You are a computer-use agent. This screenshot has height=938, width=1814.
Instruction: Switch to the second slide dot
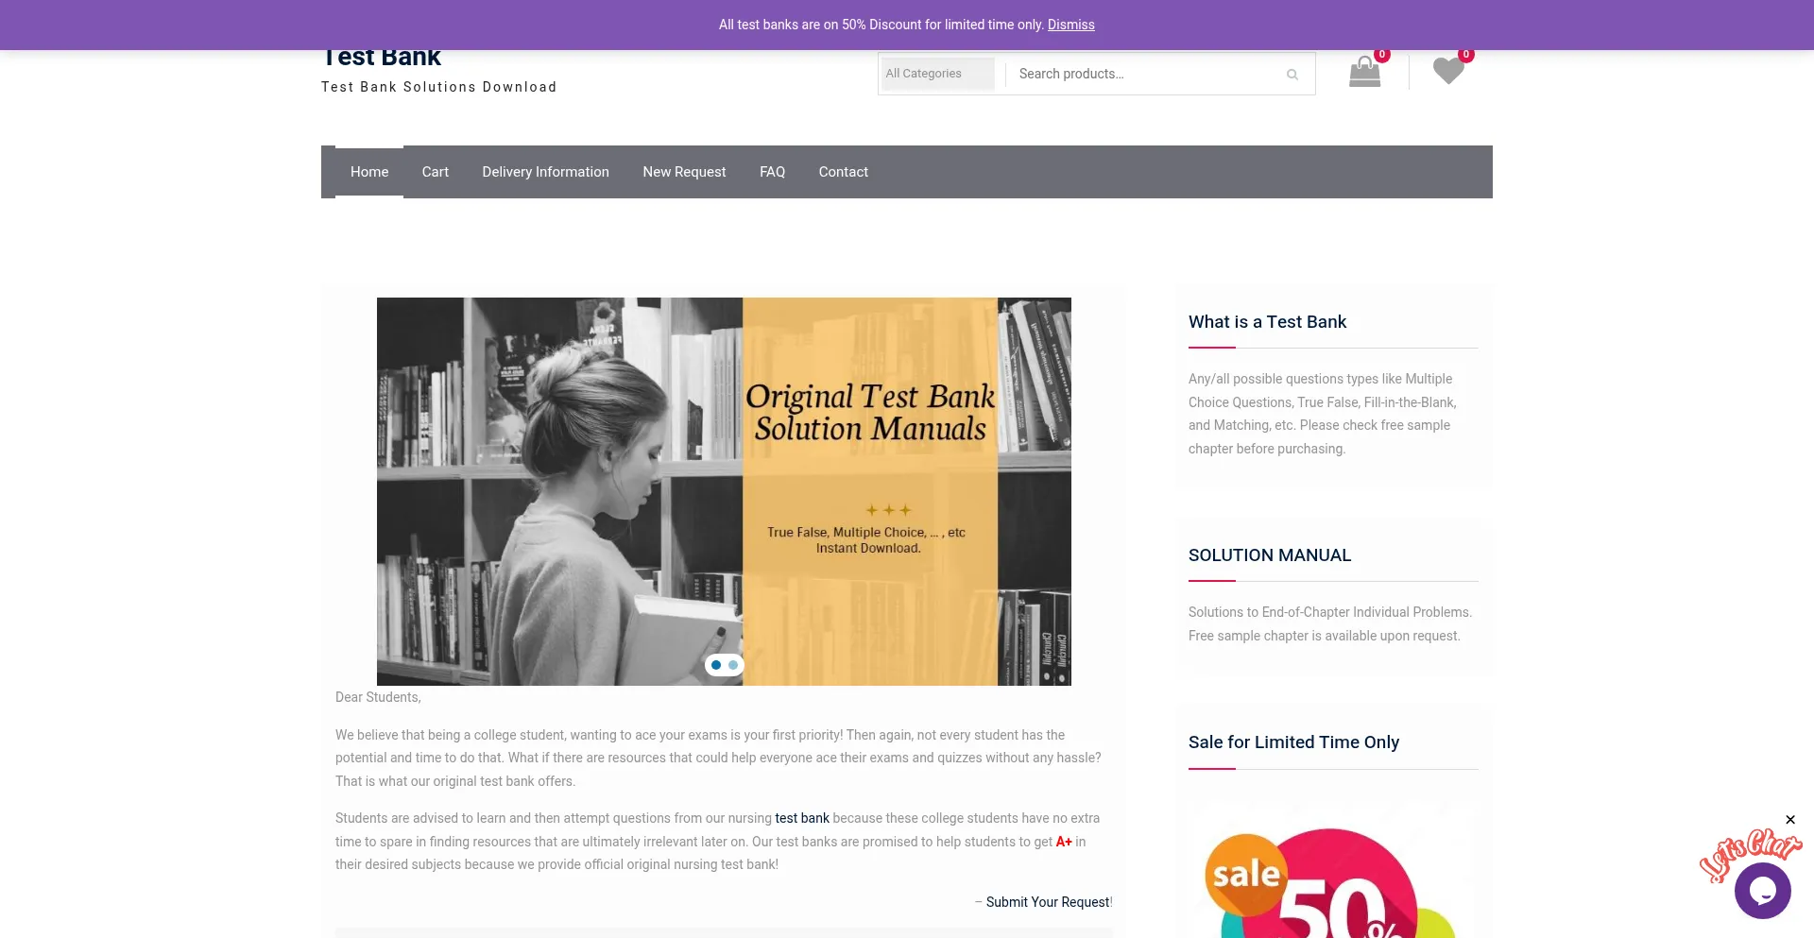tap(733, 665)
